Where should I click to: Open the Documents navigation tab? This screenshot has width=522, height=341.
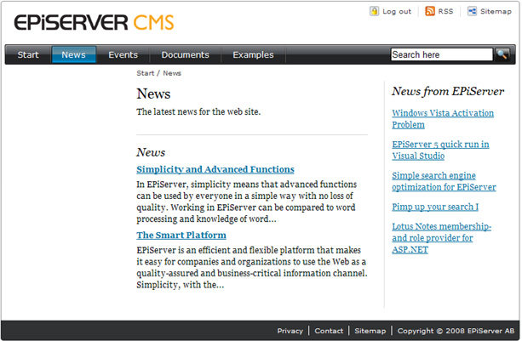185,55
